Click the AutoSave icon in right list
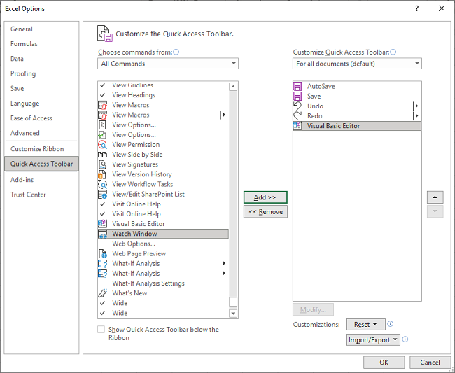455x373 pixels. [x=297, y=86]
